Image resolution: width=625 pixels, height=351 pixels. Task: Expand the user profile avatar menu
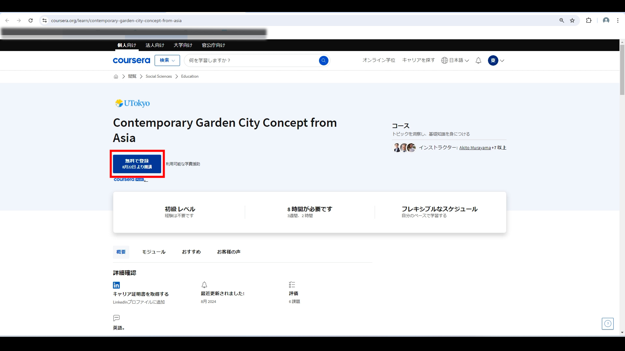click(x=496, y=60)
